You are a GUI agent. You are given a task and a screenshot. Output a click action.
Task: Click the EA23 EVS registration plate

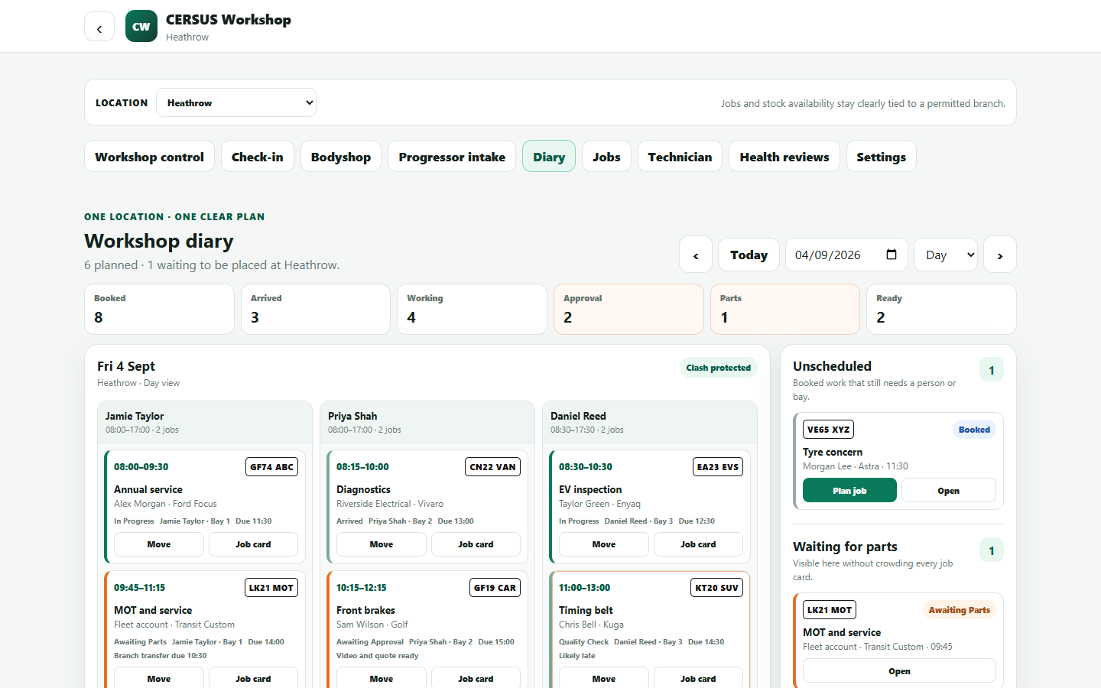click(x=718, y=467)
